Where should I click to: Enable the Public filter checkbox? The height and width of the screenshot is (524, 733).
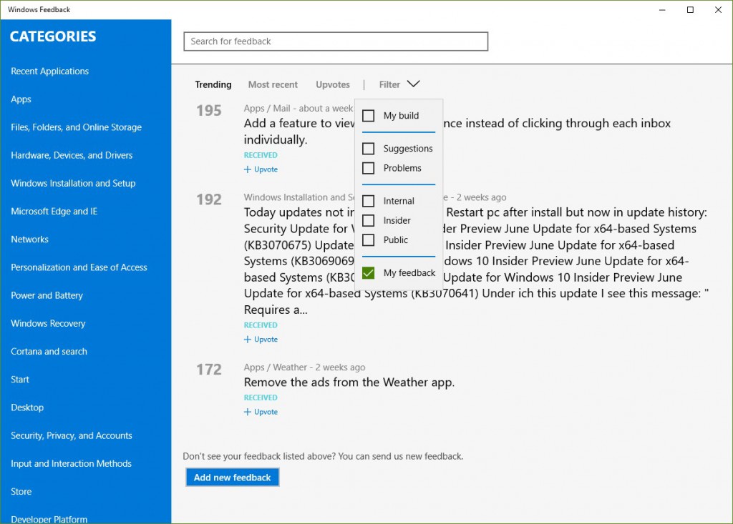(x=369, y=240)
